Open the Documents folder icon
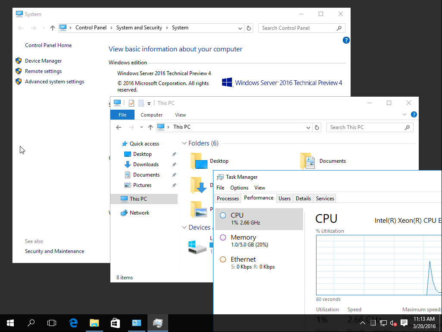This screenshot has width=442, height=332. [x=307, y=161]
